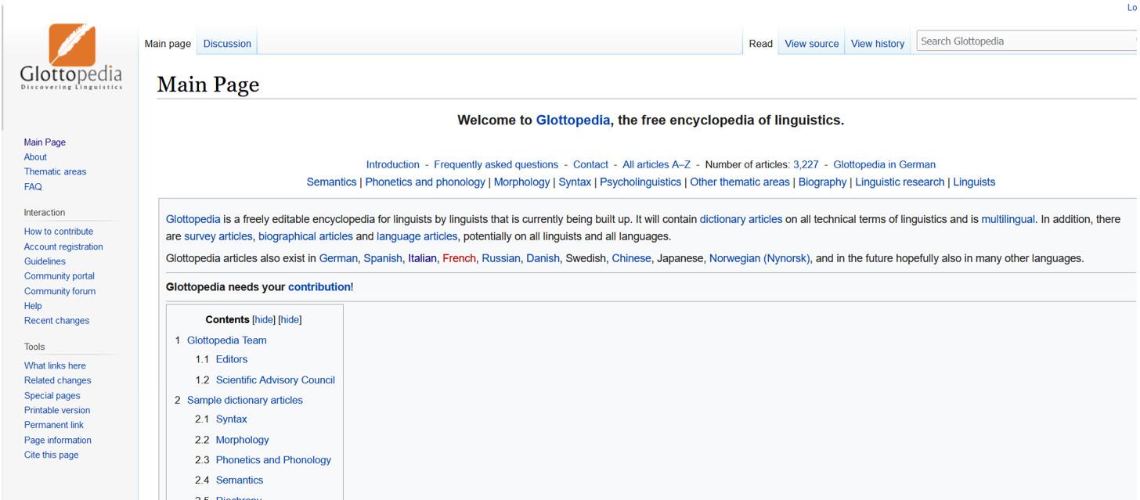Open How to contribute page
Viewport: 1140px width, 500px height.
coord(59,232)
